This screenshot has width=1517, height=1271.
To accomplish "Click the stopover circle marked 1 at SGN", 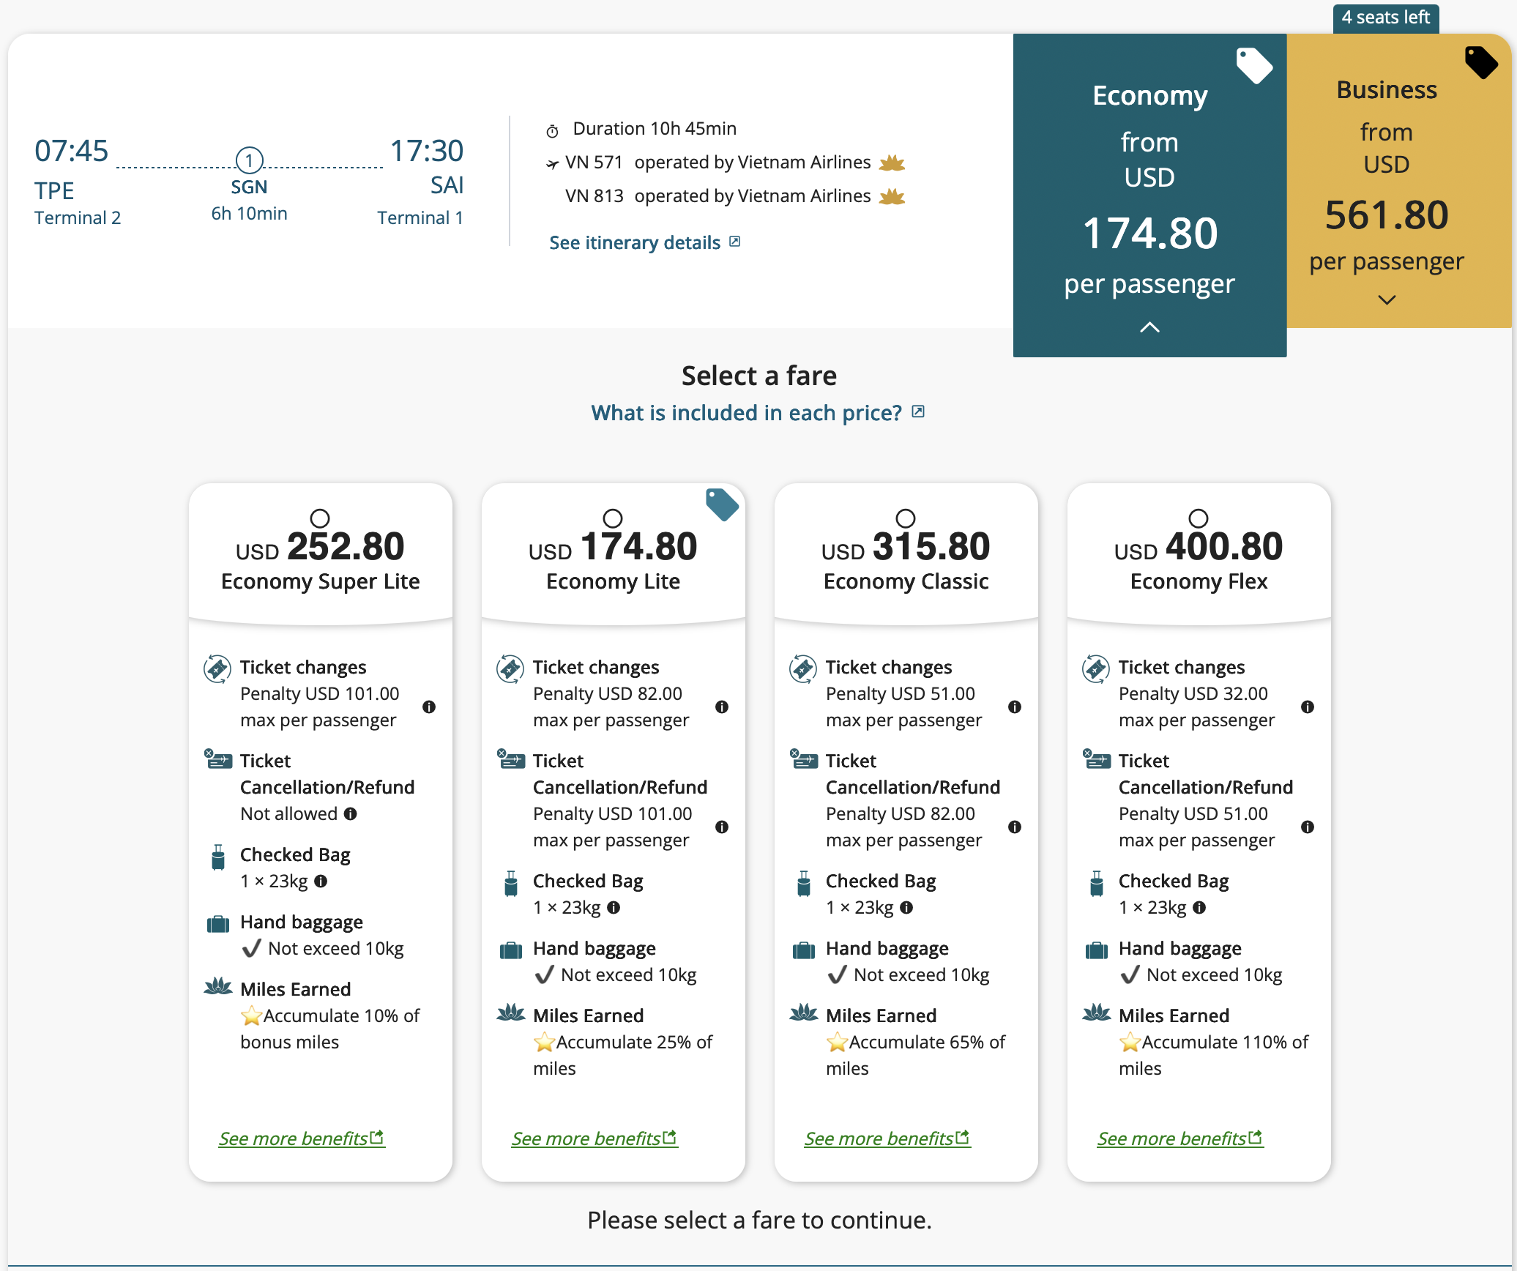I will 249,160.
